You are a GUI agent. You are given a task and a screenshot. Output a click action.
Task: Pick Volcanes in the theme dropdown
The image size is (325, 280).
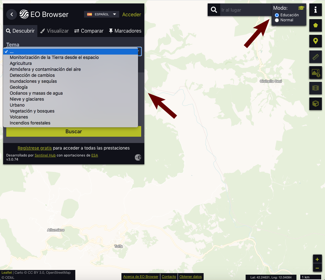19,117
